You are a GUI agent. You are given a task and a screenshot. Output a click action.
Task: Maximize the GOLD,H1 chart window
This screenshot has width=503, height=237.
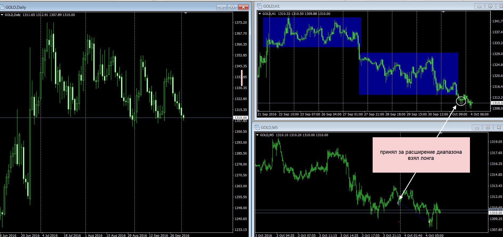point(490,6)
